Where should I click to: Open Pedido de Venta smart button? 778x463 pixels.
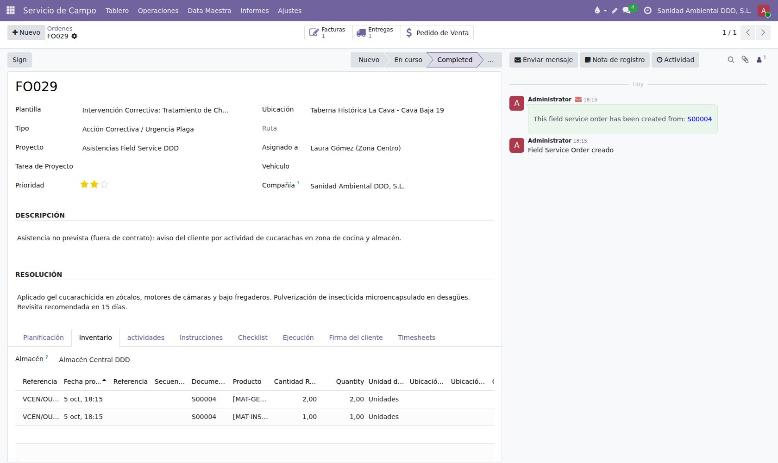(437, 32)
